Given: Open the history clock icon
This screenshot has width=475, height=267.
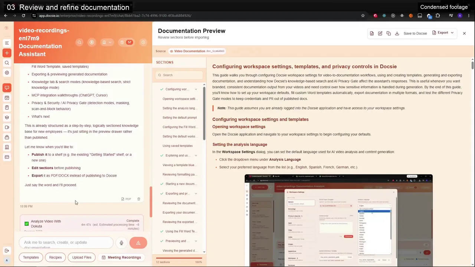Looking at the screenshot, I should (x=143, y=42).
